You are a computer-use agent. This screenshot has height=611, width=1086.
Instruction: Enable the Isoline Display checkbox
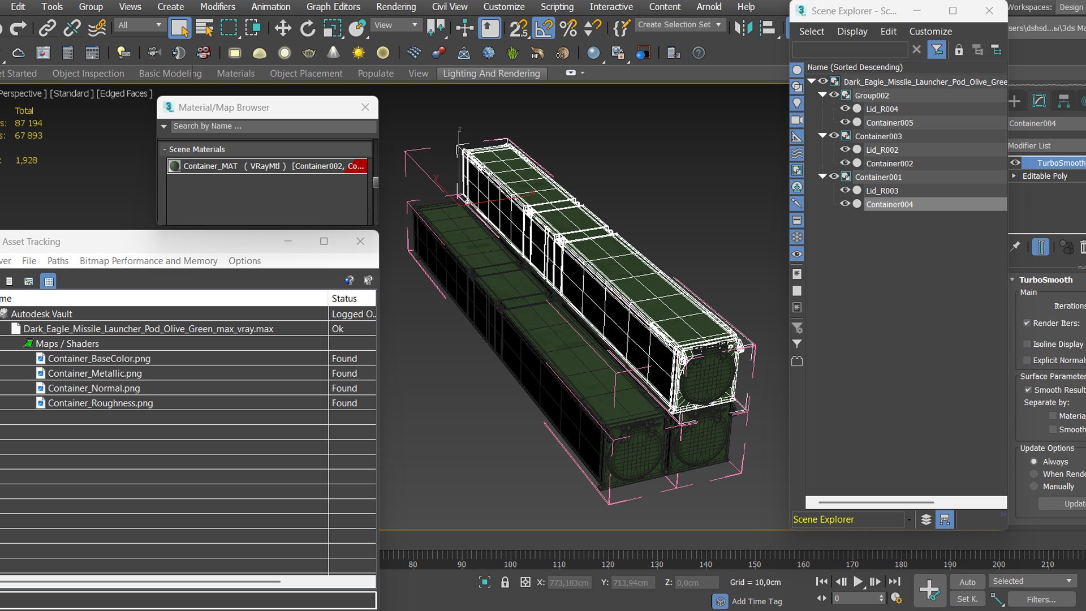1027,344
